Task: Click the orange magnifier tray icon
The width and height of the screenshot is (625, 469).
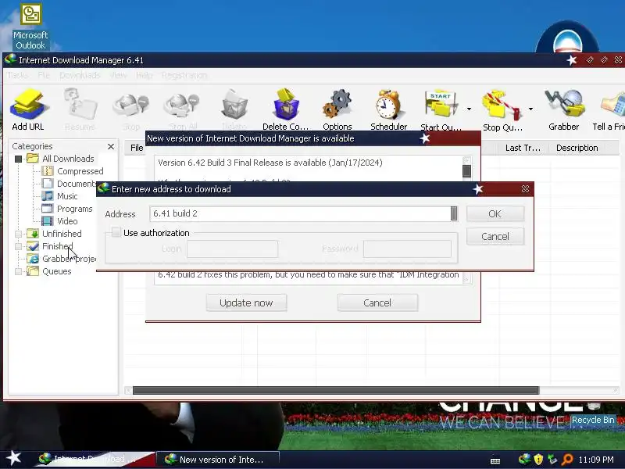Action: (566, 460)
